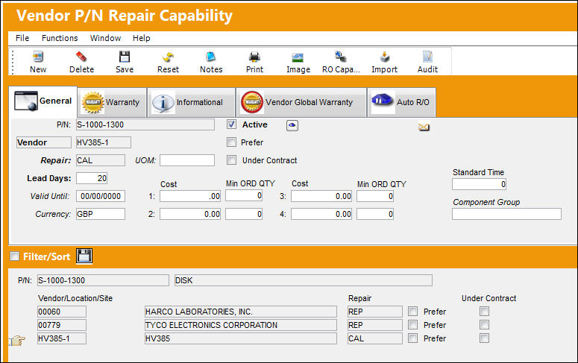Open the Image toolbar option
Viewport: 578px width, 363px height.
[298, 62]
